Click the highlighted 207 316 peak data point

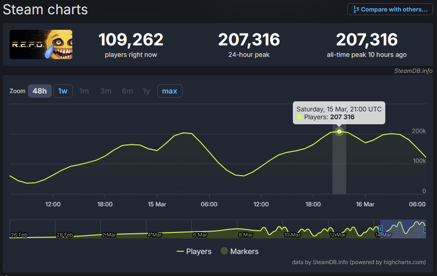pyautogui.click(x=339, y=132)
